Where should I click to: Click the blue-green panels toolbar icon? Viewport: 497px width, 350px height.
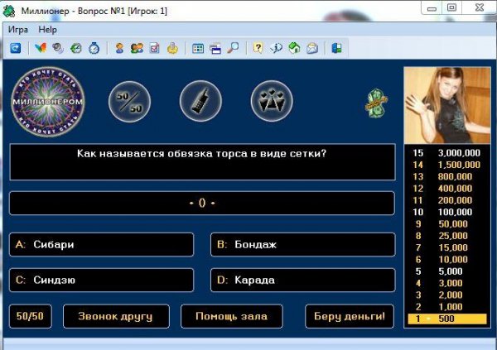coord(336,48)
